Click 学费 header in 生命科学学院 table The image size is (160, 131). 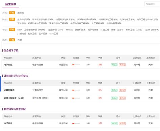coord(100,58)
